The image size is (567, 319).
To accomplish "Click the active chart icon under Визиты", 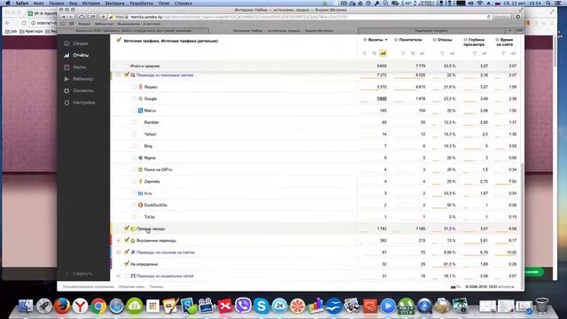I will (x=383, y=53).
